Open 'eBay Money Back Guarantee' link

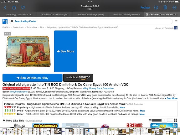98,88
